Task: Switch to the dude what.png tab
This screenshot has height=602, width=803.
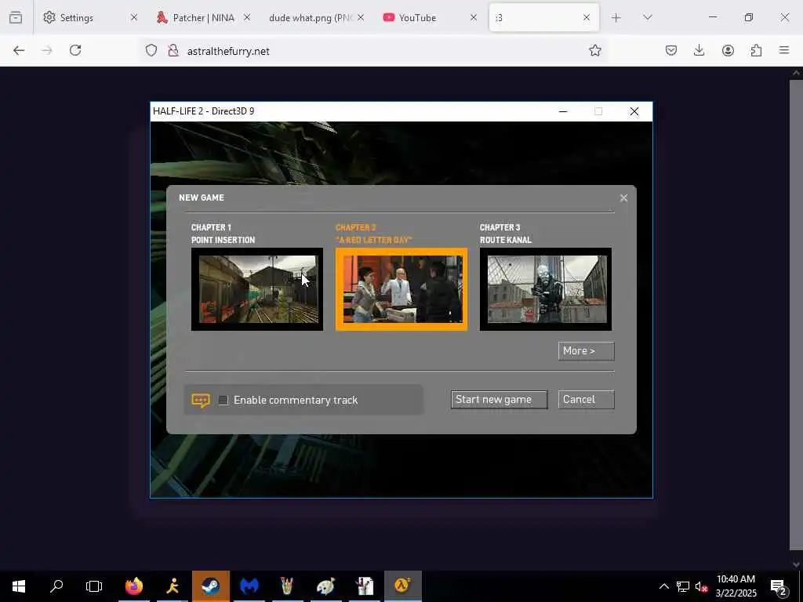Action: [x=311, y=17]
